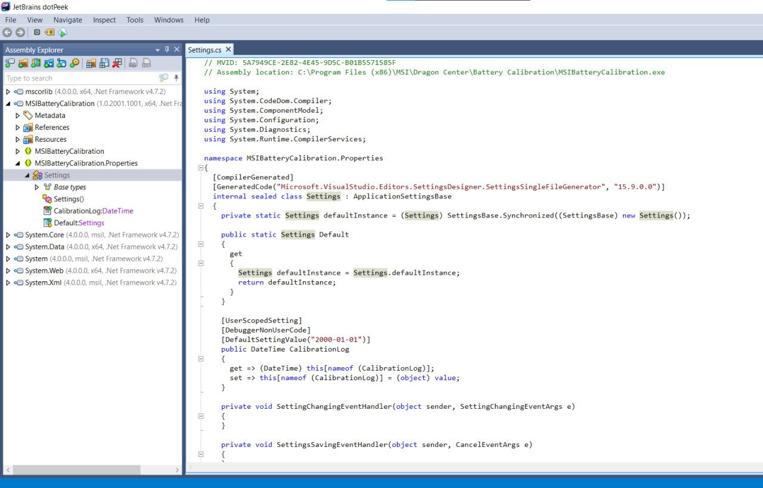Click the Metadata tag icon in tree
Screen dimensions: 763x488
coord(27,116)
